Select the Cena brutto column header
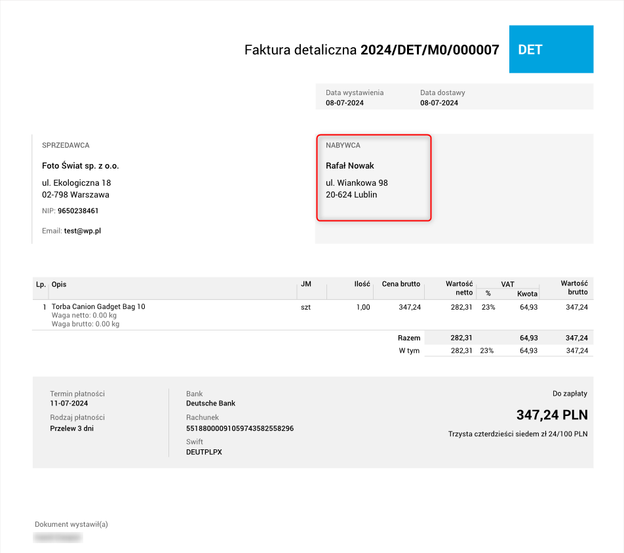The height and width of the screenshot is (553, 624). pyautogui.click(x=401, y=284)
